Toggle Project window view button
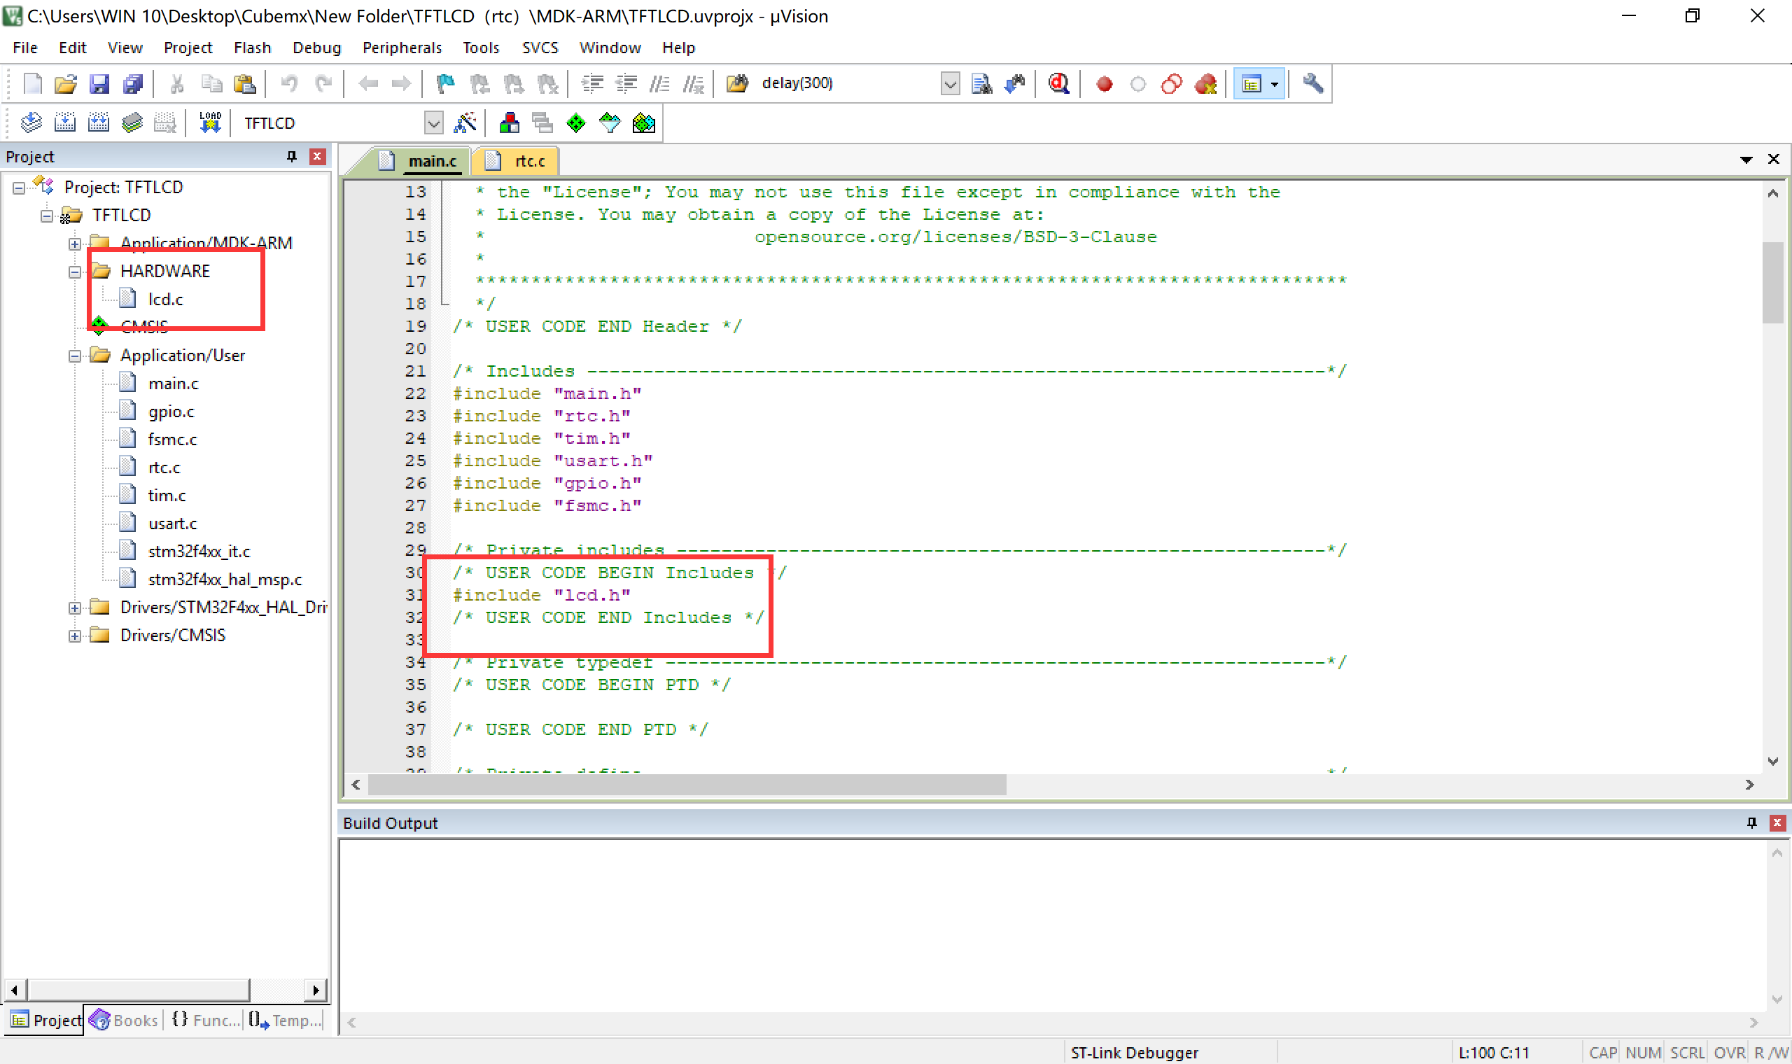Image resolution: width=1792 pixels, height=1064 pixels. 1251,84
